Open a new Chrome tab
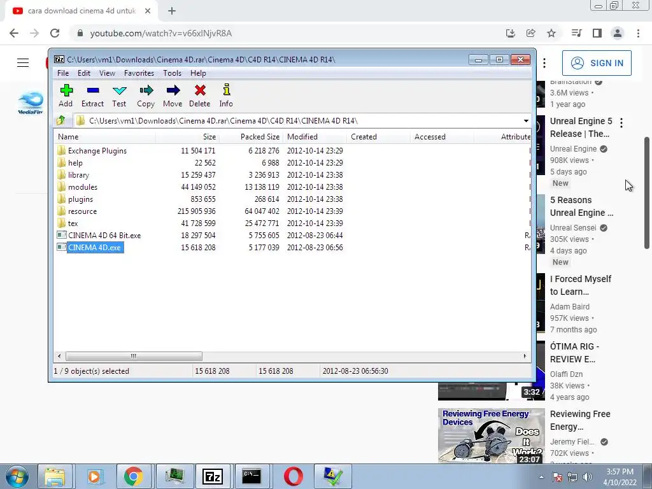The image size is (652, 489). tap(172, 11)
